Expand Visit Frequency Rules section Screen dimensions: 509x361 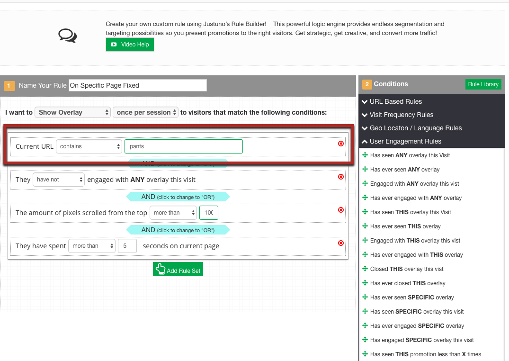pos(402,115)
